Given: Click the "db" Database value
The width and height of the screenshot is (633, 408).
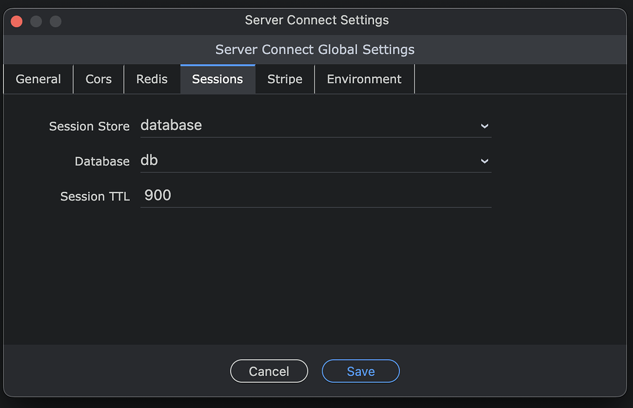Looking at the screenshot, I should [149, 160].
